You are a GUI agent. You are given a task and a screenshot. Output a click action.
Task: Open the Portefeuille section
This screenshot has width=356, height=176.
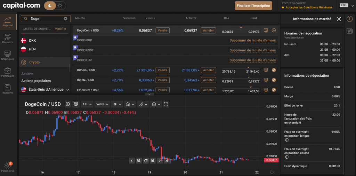point(8,72)
